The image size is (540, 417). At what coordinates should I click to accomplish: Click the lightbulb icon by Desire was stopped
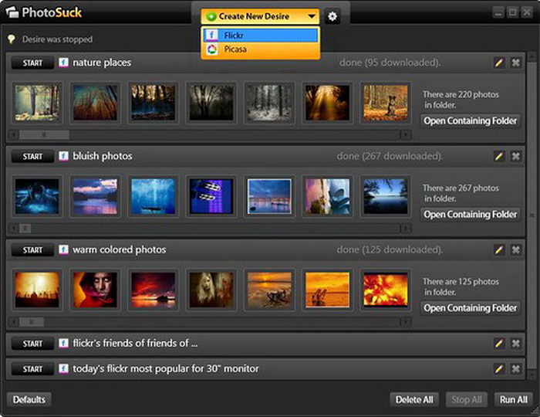point(12,39)
